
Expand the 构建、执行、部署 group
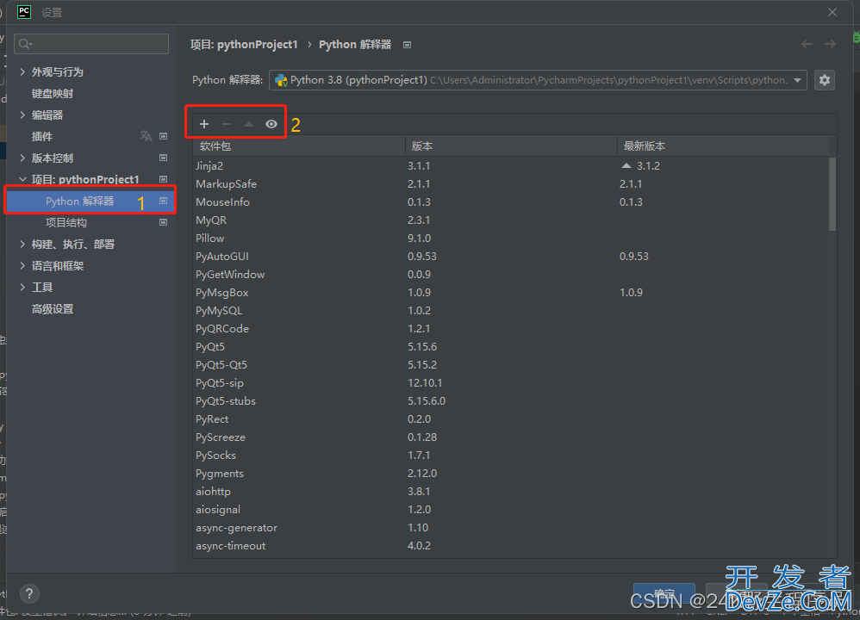tap(22, 244)
